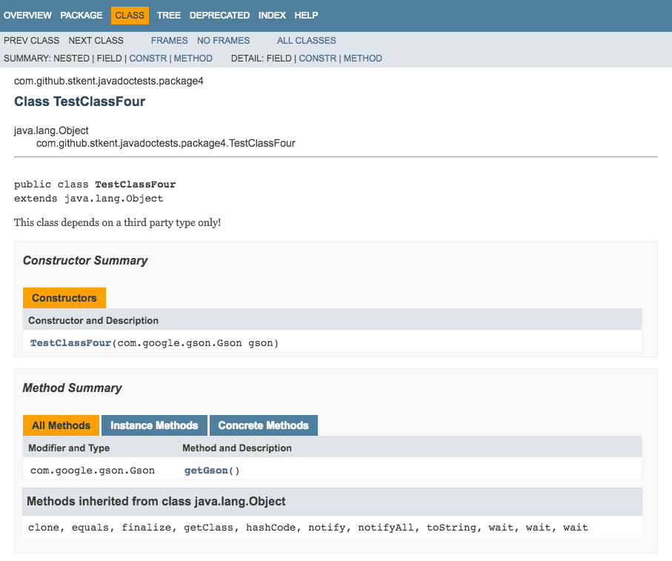Jump to Constr detail section
672x561 pixels.
(318, 59)
